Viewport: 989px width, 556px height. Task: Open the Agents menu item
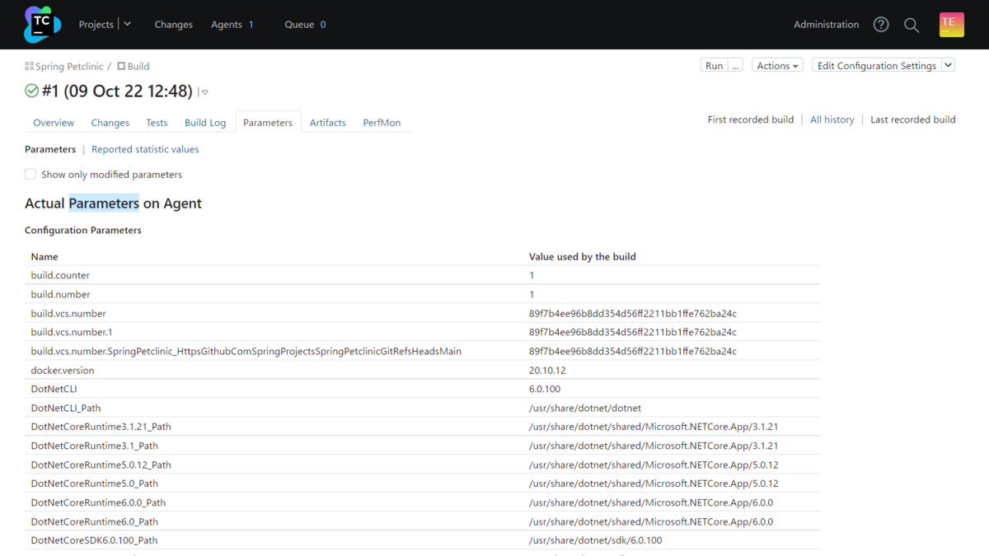tap(227, 25)
